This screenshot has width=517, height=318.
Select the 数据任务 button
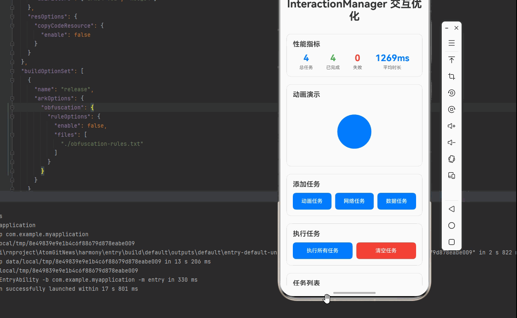pos(396,201)
